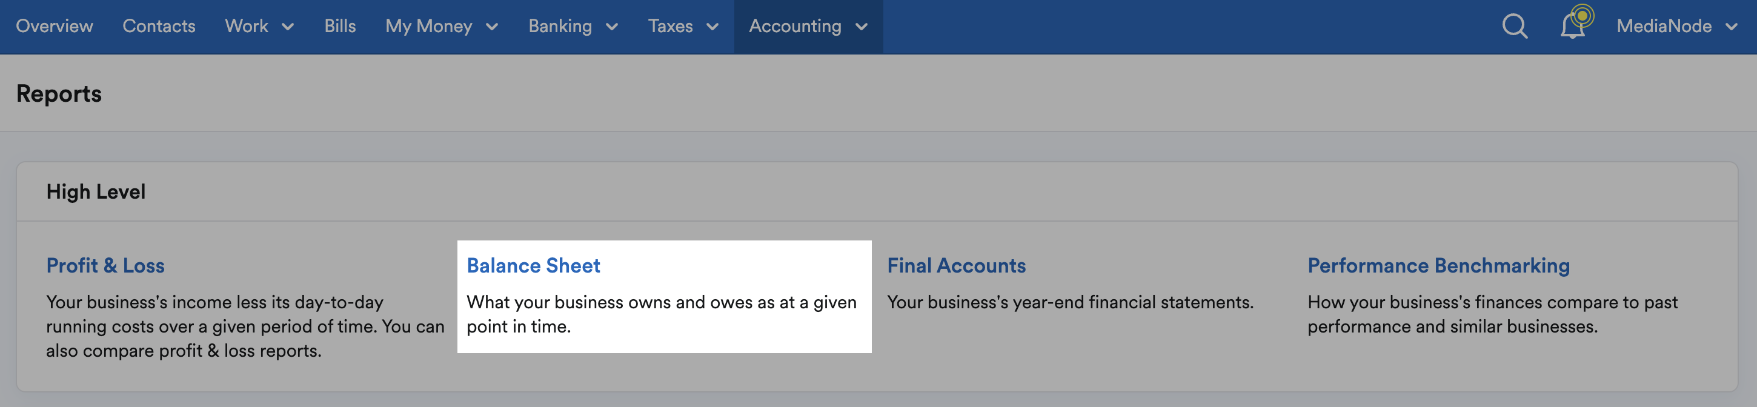Image resolution: width=1757 pixels, height=407 pixels.
Task: Open the Taxes dropdown chevron
Action: 712,27
